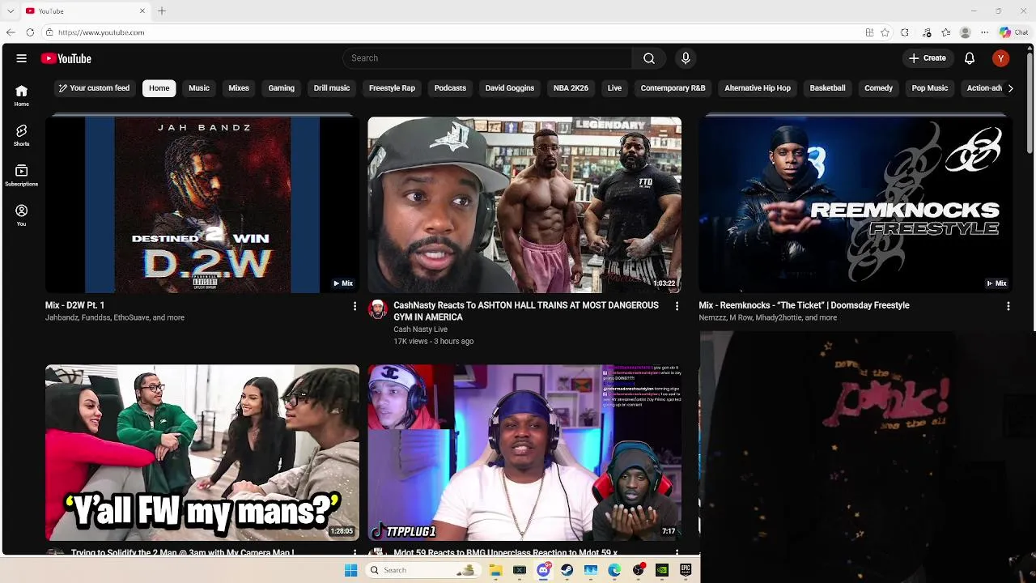
Task: Play the TTPPLUG1 Mdot 59 reaction thumbnail
Action: 524,453
